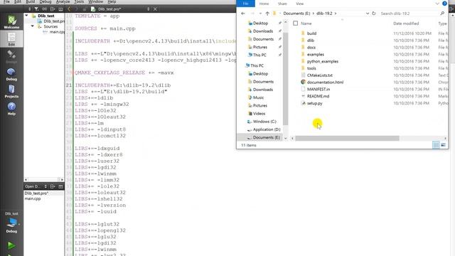Switch Explorer to large icons view

coord(444,145)
